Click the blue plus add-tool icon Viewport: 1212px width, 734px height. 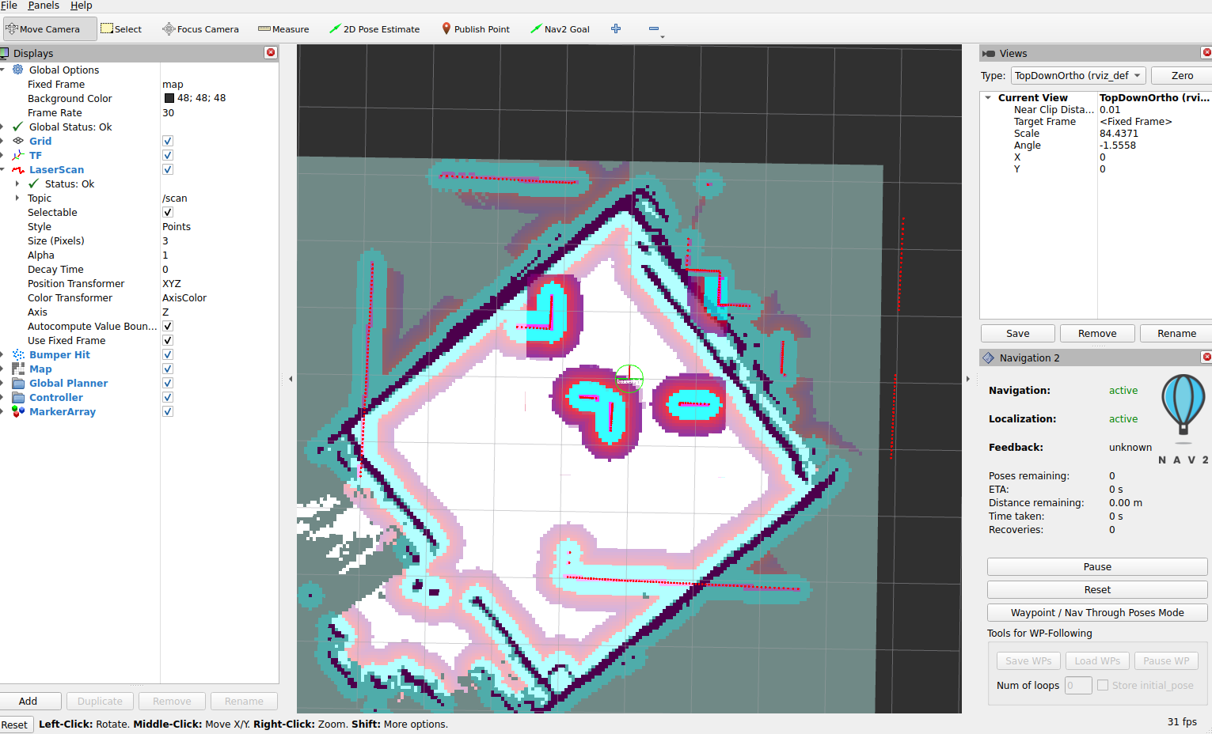click(x=616, y=29)
